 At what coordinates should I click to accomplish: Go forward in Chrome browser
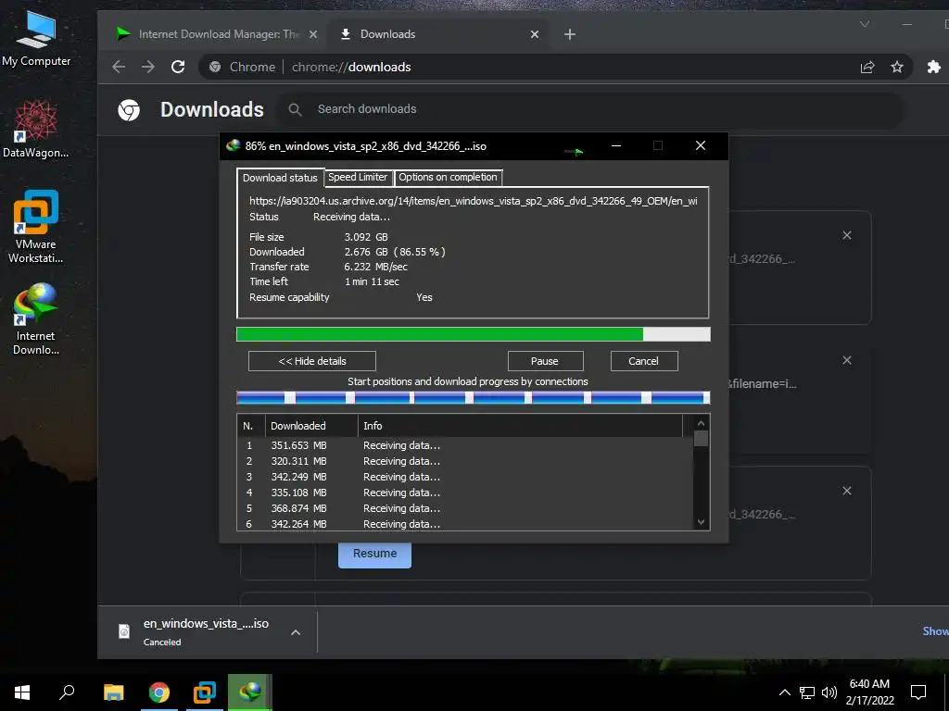pos(148,67)
